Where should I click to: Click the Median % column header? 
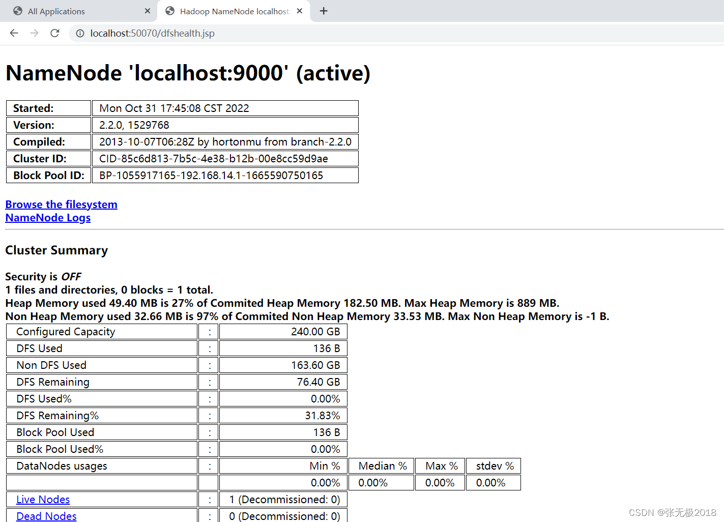click(x=382, y=466)
